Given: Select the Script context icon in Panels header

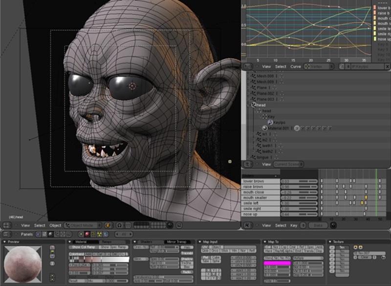Looking at the screenshot, I should click(44, 234).
